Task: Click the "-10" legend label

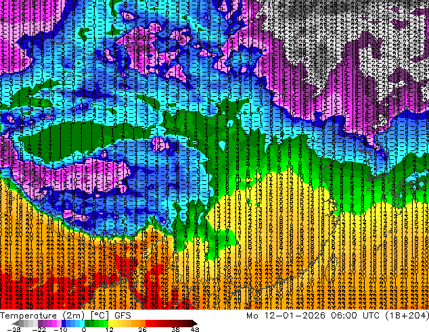Action: tap(60, 329)
